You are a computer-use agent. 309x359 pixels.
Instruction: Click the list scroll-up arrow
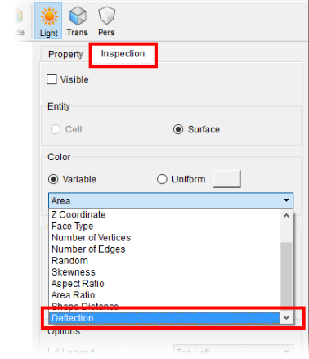[x=286, y=216]
